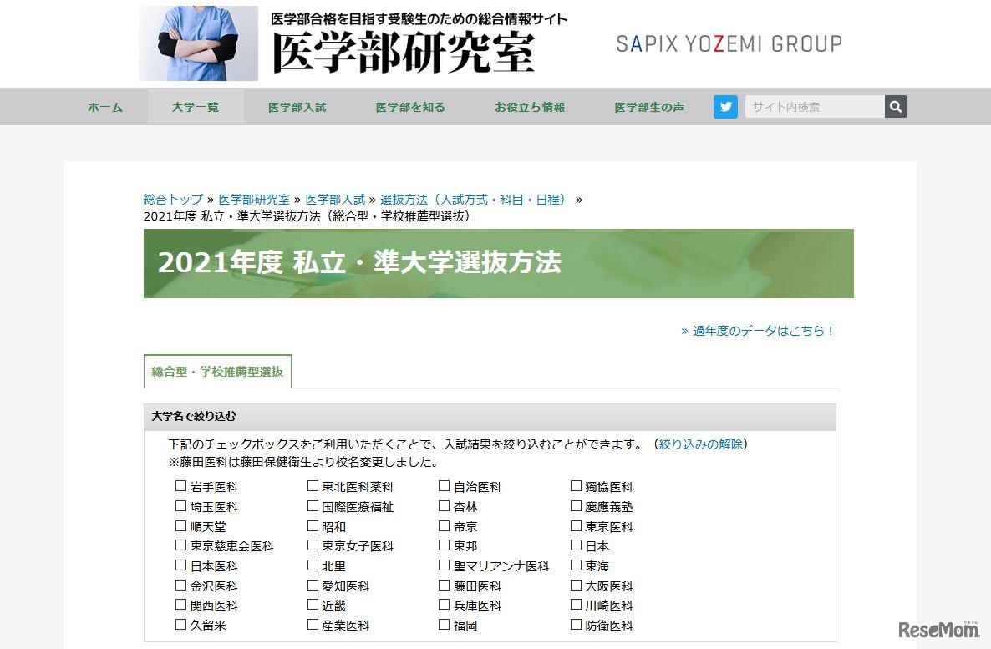This screenshot has width=991, height=649.
Task: Check the 慶應義塾 university checkbox
Action: (575, 505)
